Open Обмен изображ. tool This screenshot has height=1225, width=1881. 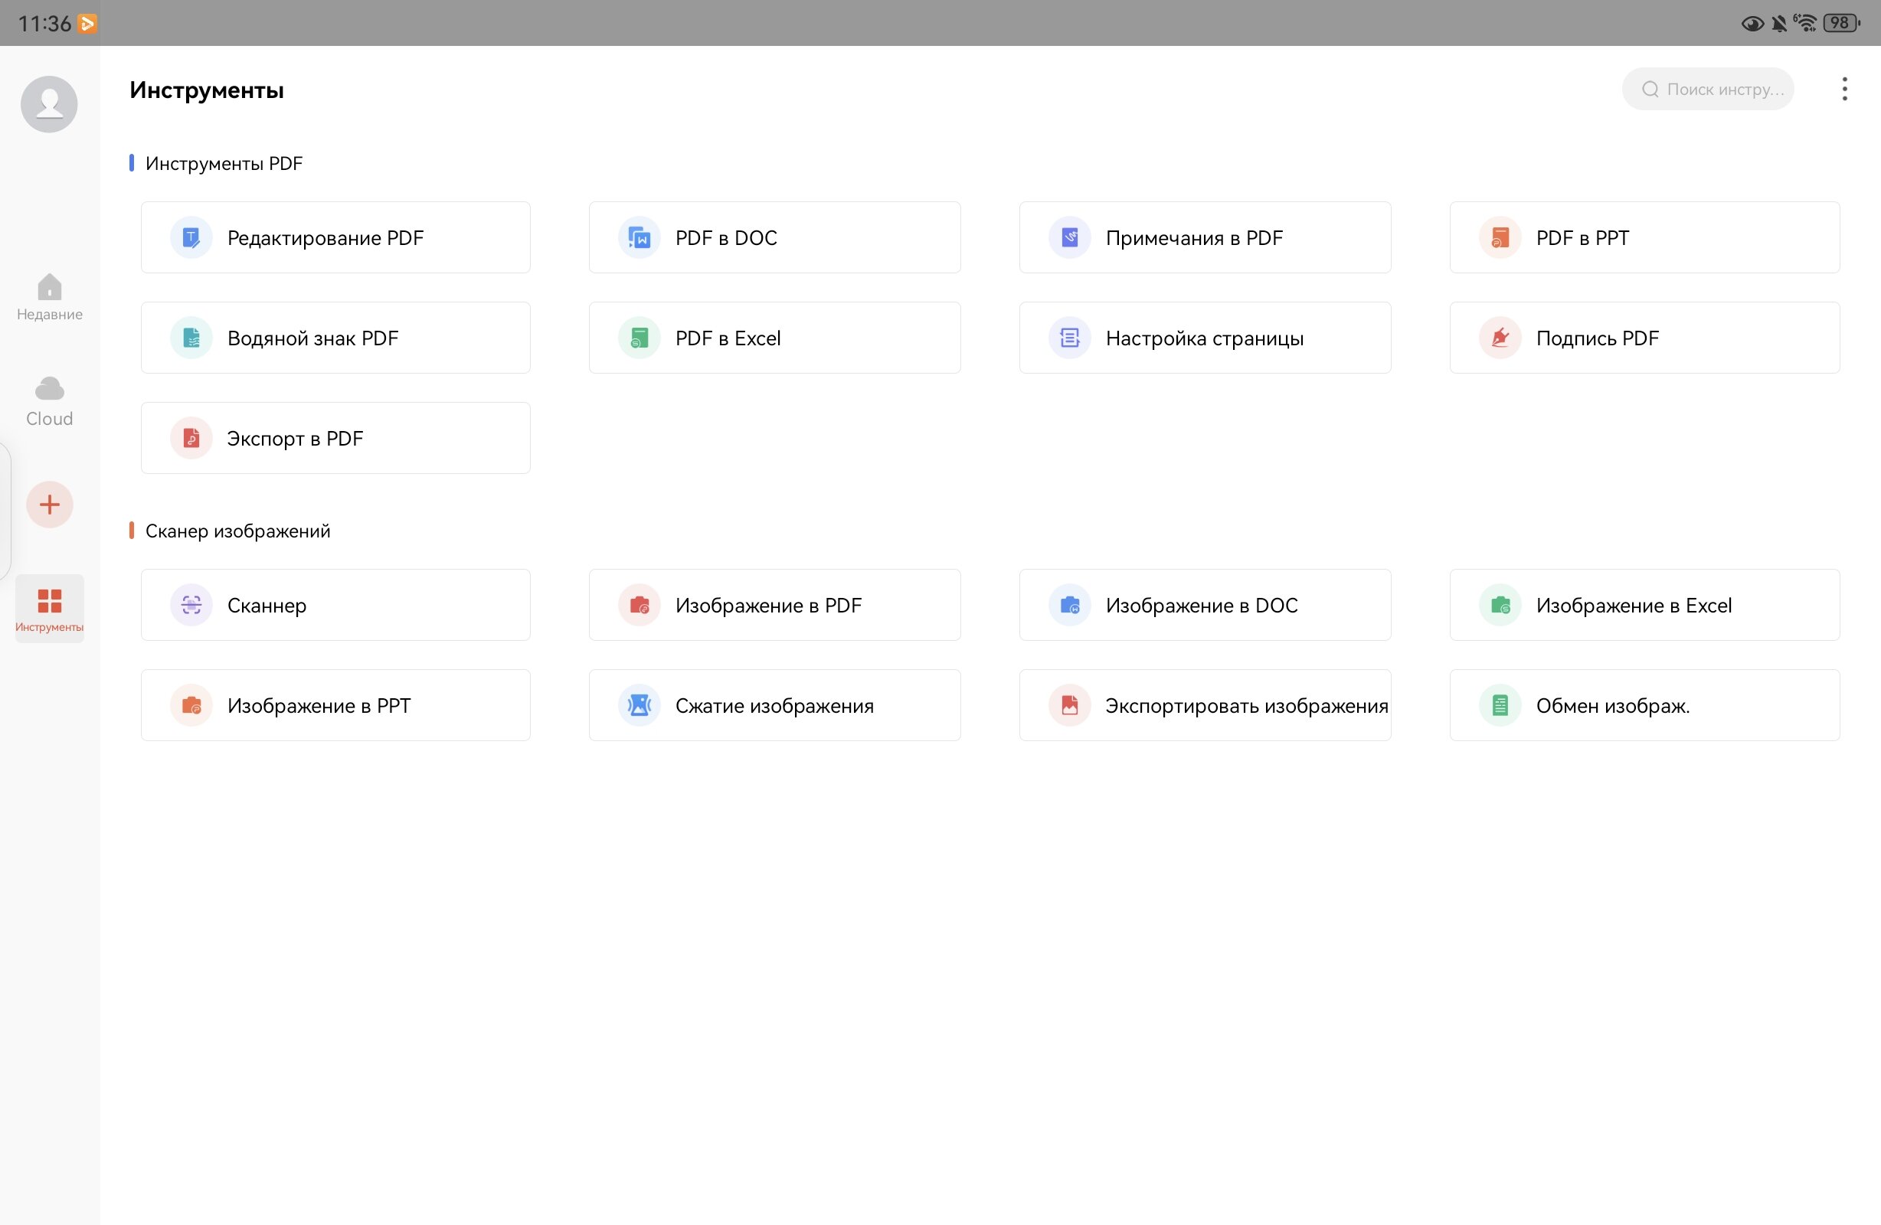point(1644,706)
